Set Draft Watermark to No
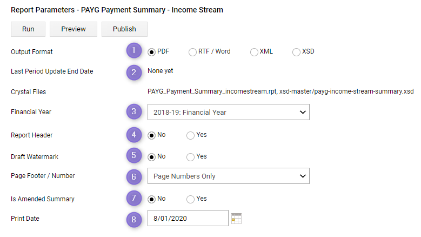 [x=151, y=157]
